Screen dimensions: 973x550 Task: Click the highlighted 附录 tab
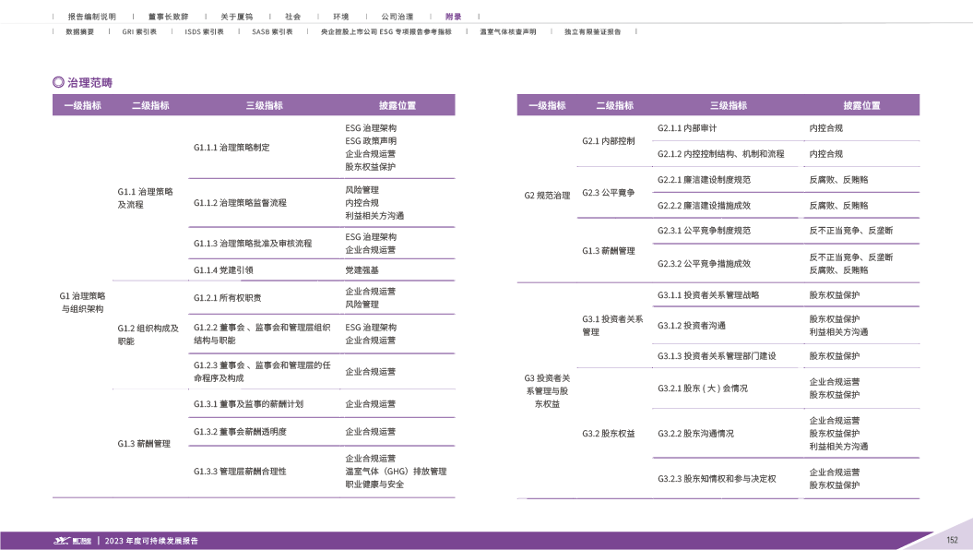coord(453,17)
